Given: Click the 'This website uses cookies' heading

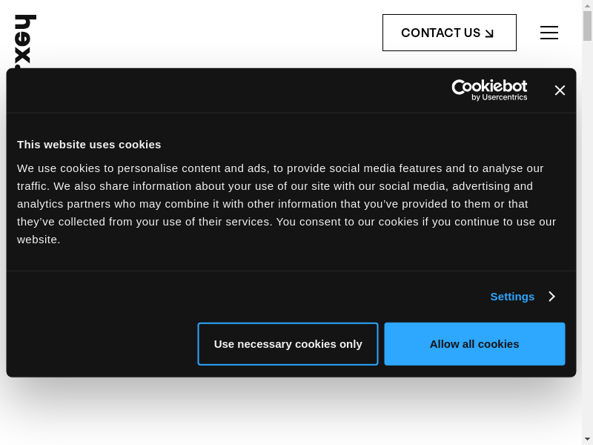Looking at the screenshot, I should click(89, 145).
